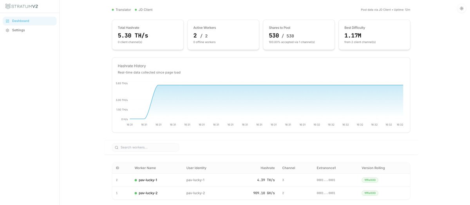Click the pool data uptime text
The height and width of the screenshot is (205, 470).
(385, 10)
